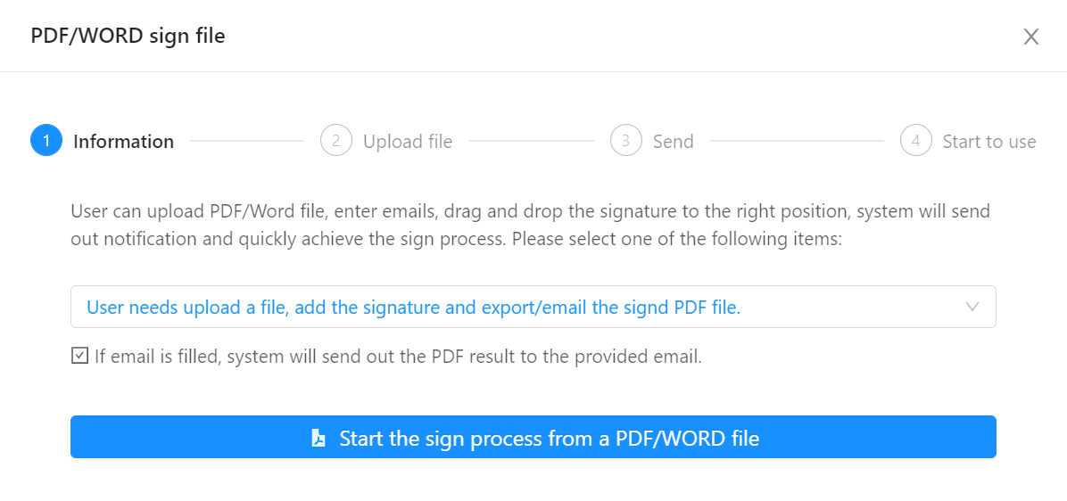Viewport: 1067px width, 501px height.
Task: Go to the Upload file step label
Action: pyautogui.click(x=408, y=142)
